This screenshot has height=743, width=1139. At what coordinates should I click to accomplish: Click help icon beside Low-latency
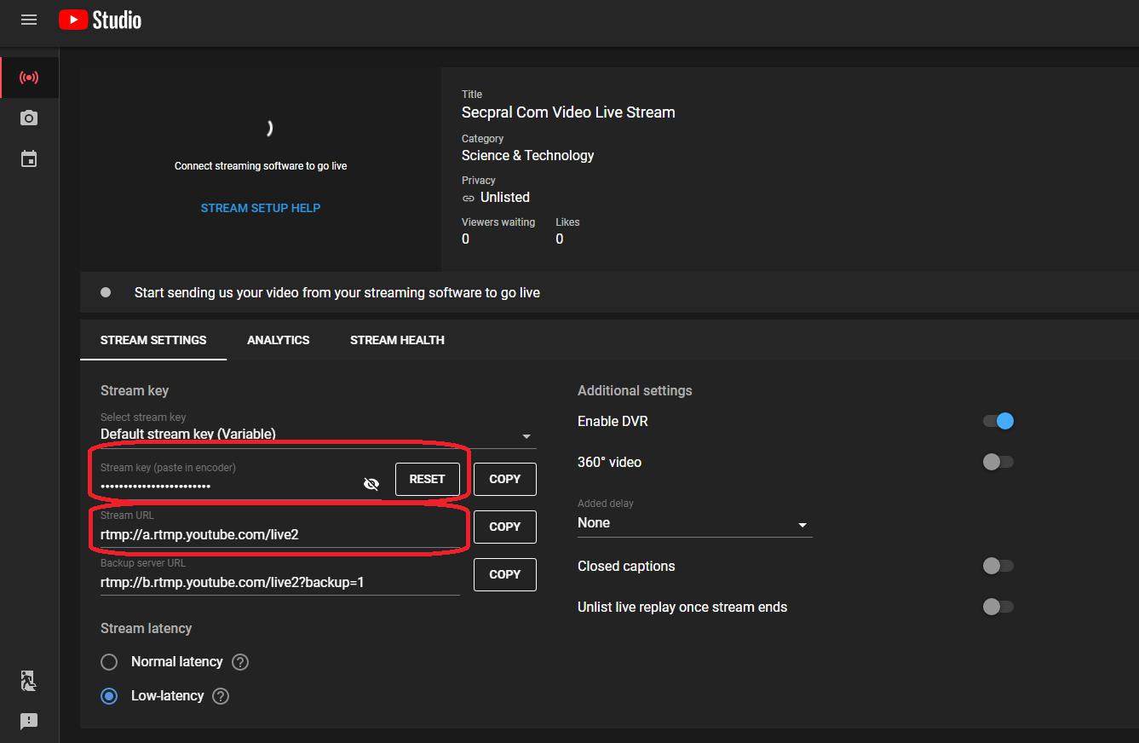[221, 696]
